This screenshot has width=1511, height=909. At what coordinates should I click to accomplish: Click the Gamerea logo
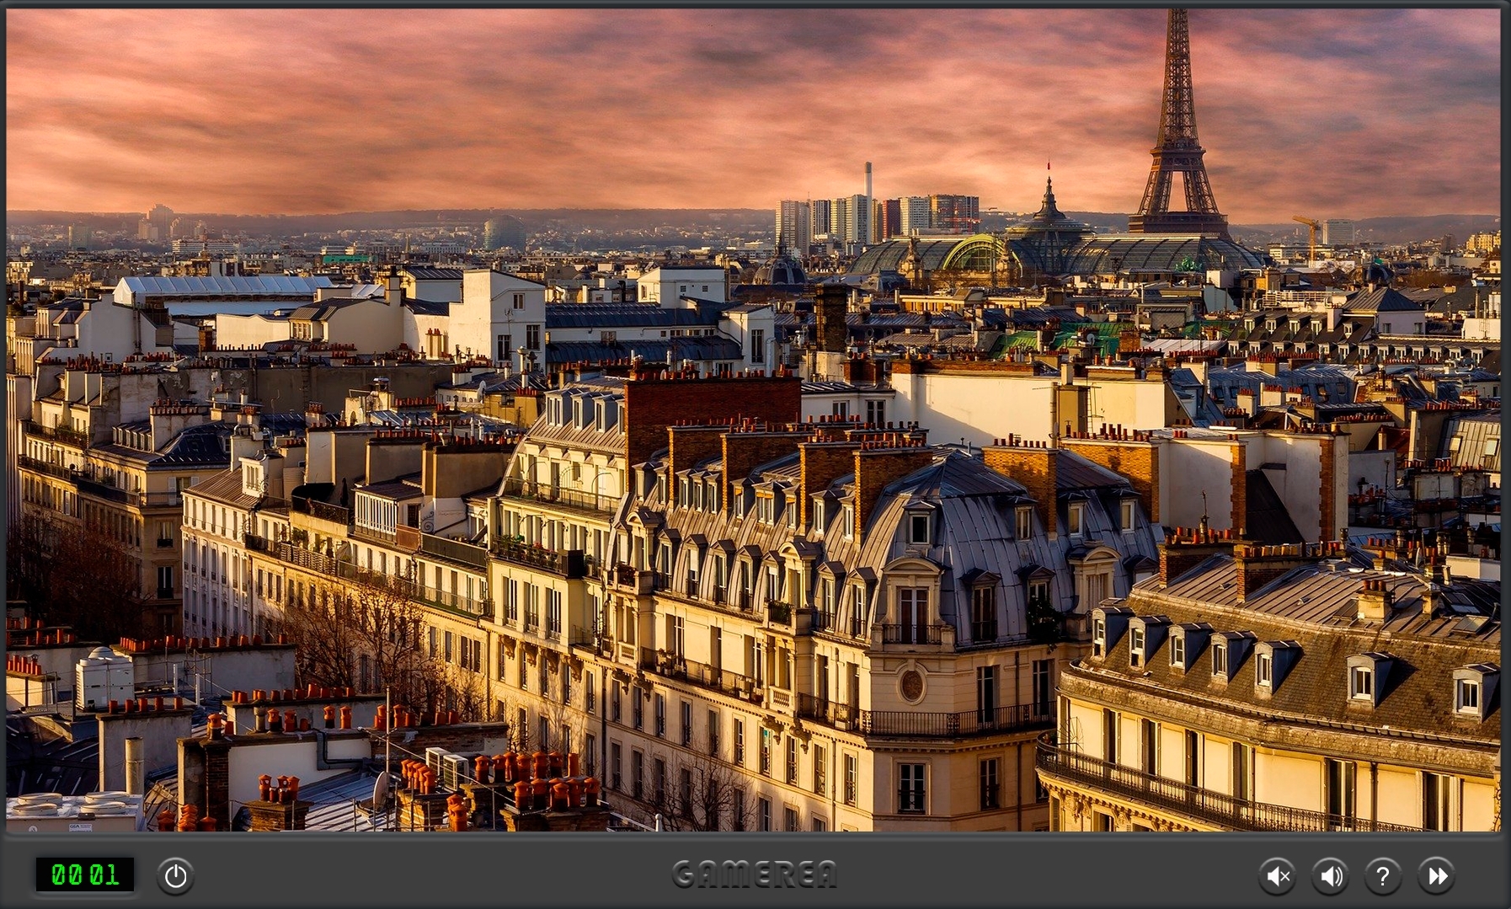tap(755, 874)
